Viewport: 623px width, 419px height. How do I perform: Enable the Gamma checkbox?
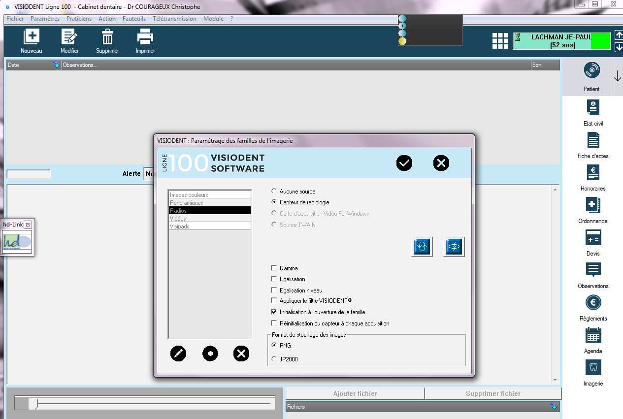coord(274,268)
